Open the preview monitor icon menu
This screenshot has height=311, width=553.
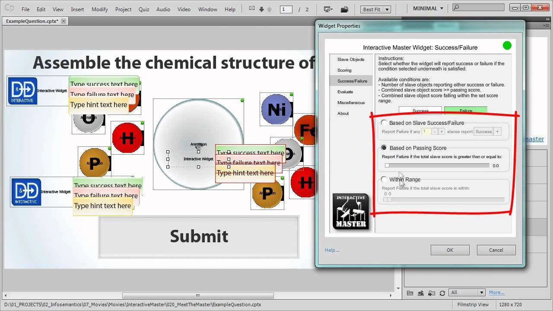click(328, 9)
